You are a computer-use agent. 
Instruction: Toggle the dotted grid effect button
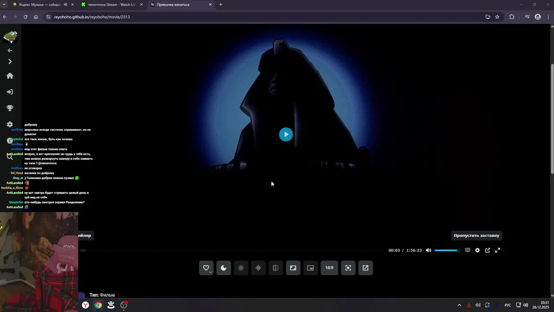click(241, 268)
